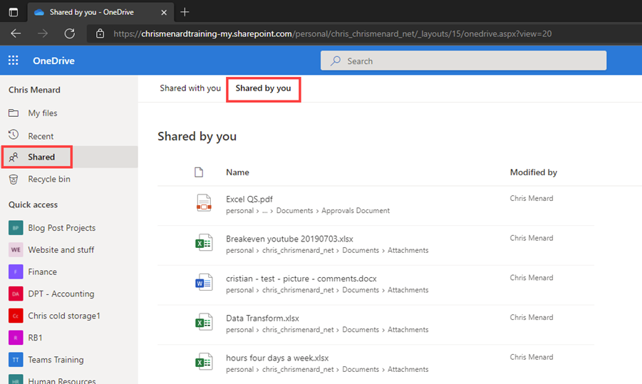Click the magenta RB1 site icon
The image size is (642, 384).
[x=16, y=338]
